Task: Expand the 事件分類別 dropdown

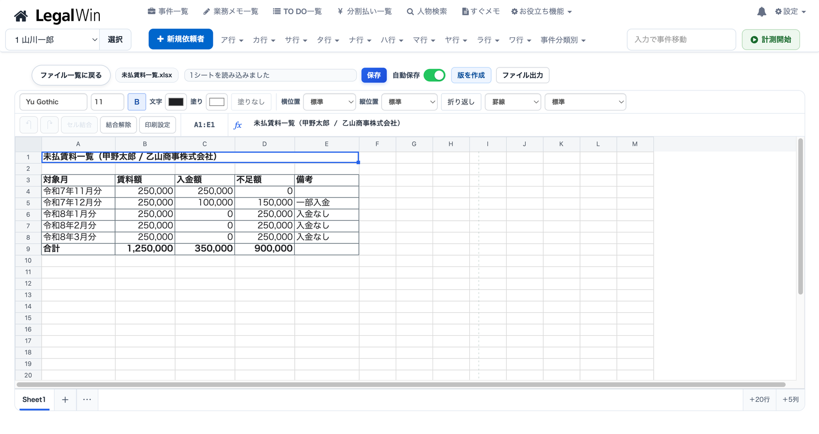Action: 563,40
